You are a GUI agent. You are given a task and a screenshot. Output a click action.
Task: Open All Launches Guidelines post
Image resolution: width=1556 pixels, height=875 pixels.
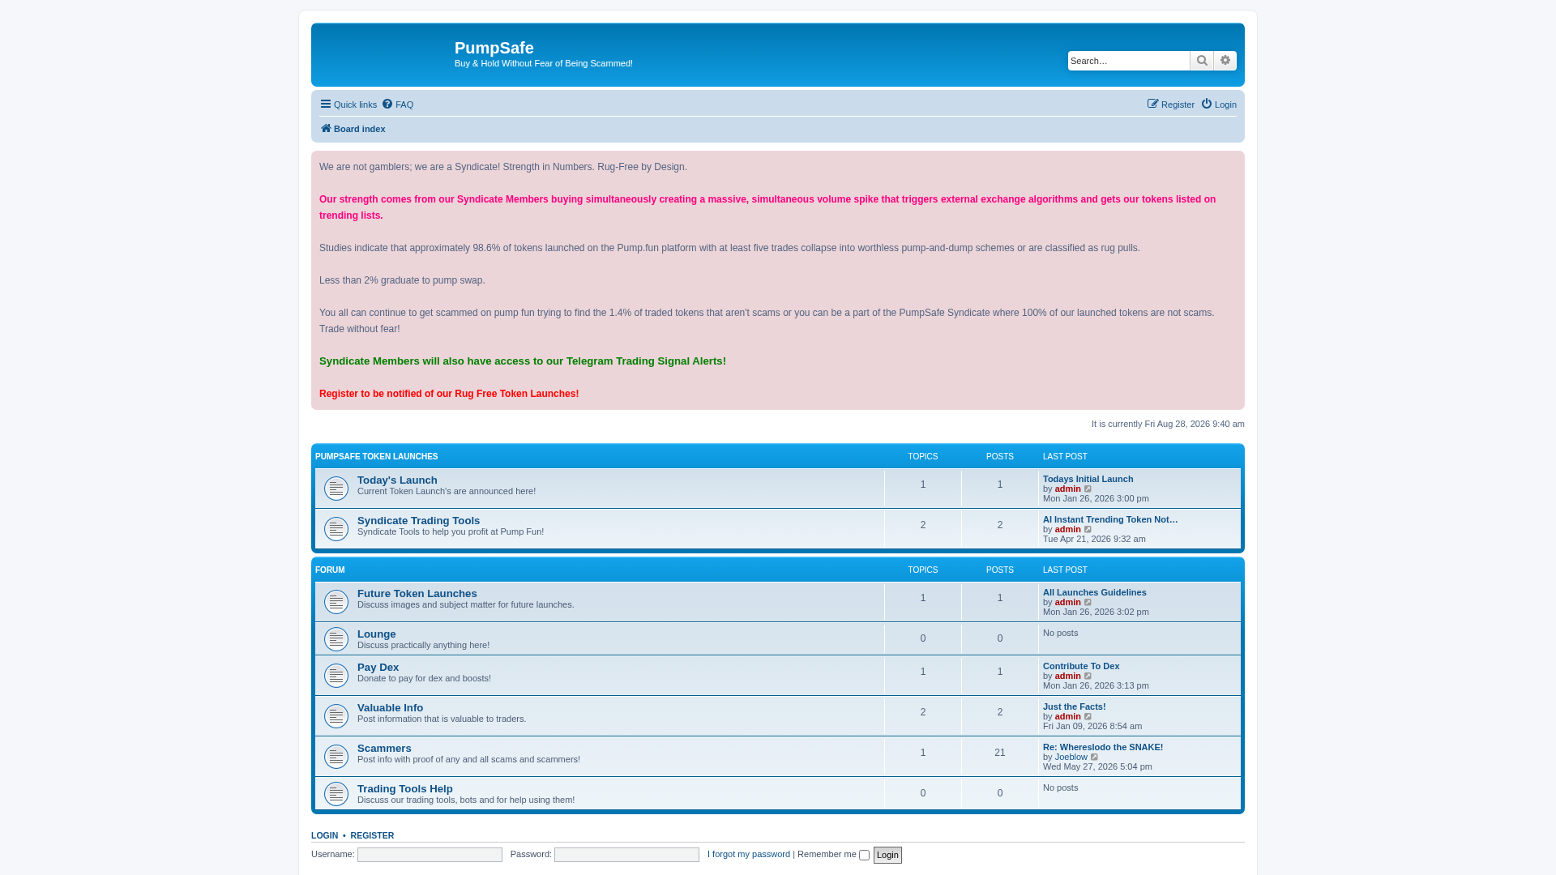tap(1094, 592)
